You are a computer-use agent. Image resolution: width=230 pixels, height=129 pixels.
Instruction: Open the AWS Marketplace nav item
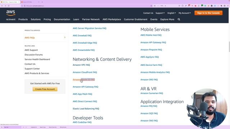pos(112,19)
